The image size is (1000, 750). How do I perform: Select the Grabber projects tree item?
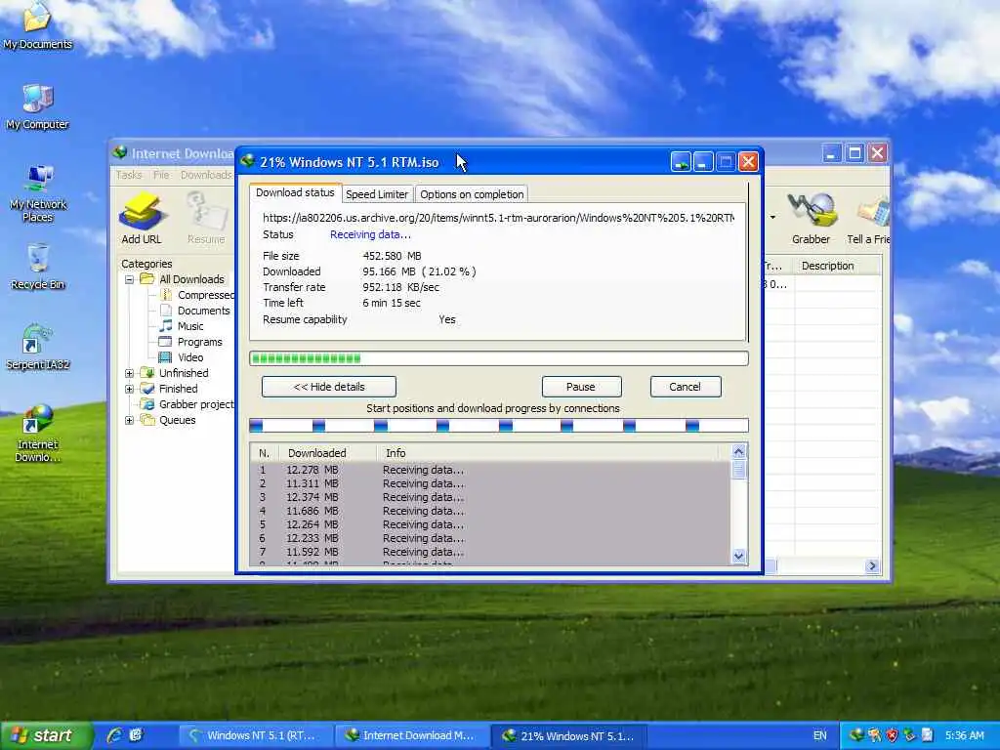coord(187,404)
